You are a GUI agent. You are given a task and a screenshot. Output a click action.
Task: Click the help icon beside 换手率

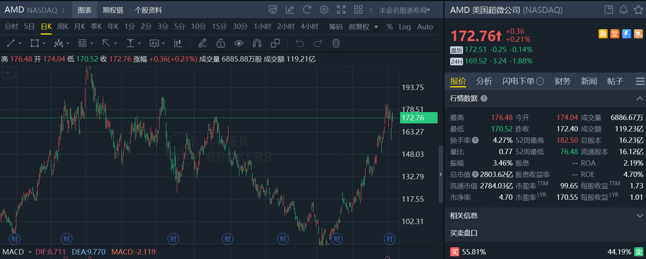point(475,140)
